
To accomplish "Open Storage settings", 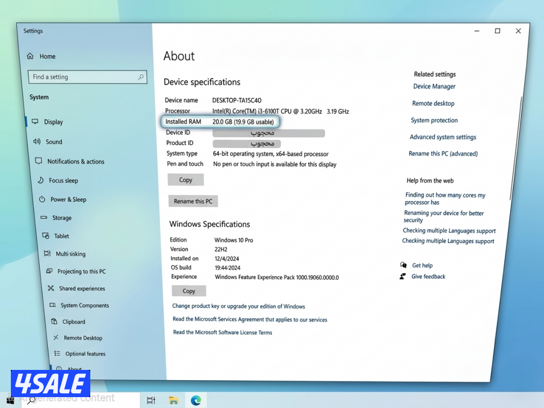I will [58, 218].
